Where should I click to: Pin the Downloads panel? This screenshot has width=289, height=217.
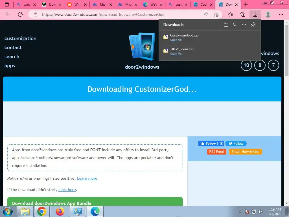click(253, 24)
